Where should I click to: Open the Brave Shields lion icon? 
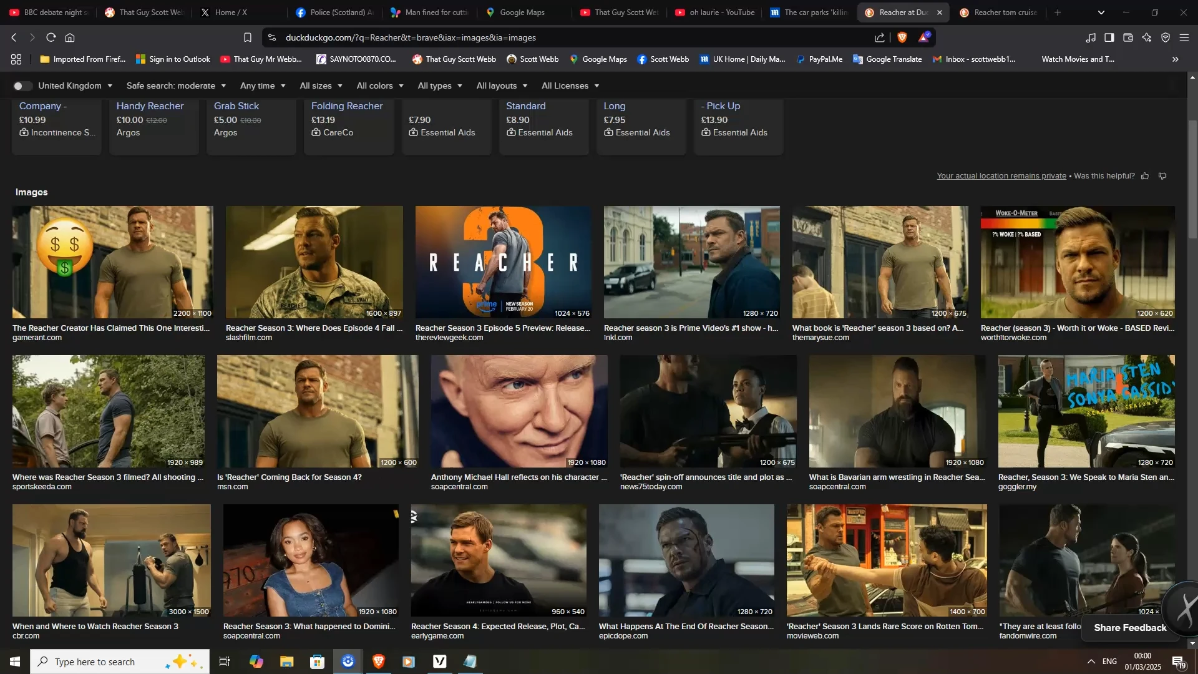(902, 37)
